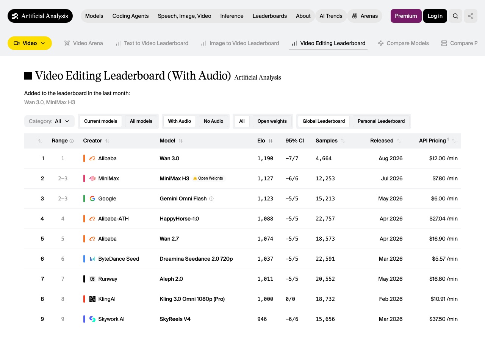Click the Premium button

tap(406, 16)
